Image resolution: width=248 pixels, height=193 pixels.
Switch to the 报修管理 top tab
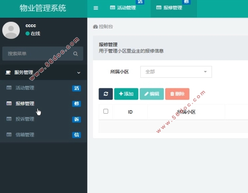pyautogui.click(x=173, y=8)
